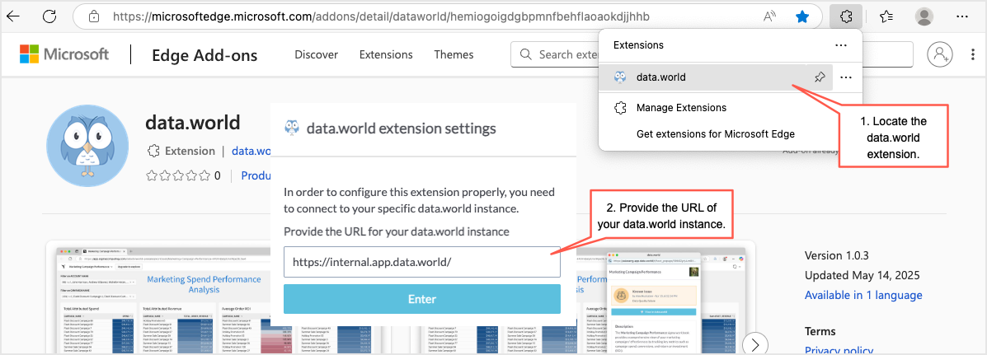Reload the page with the refresh icon
Viewport: 987px width, 355px height.
(x=49, y=16)
